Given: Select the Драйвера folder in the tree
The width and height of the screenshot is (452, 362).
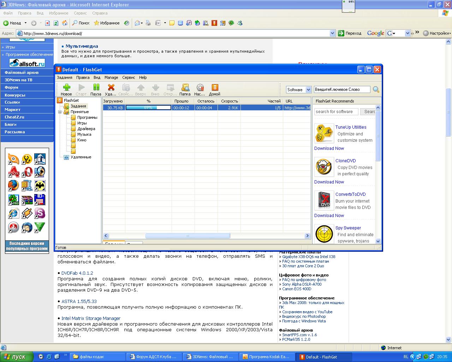Looking at the screenshot, I should click(x=86, y=129).
